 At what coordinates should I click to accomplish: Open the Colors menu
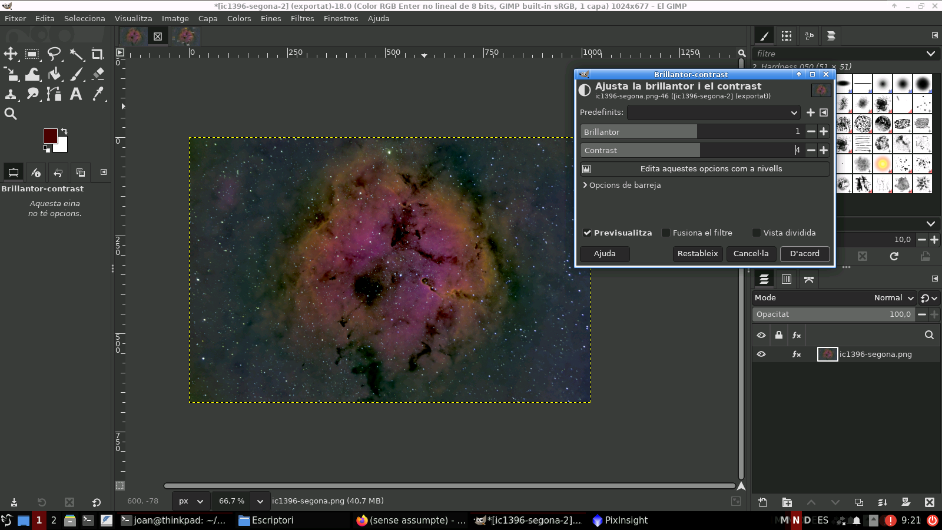(x=238, y=18)
